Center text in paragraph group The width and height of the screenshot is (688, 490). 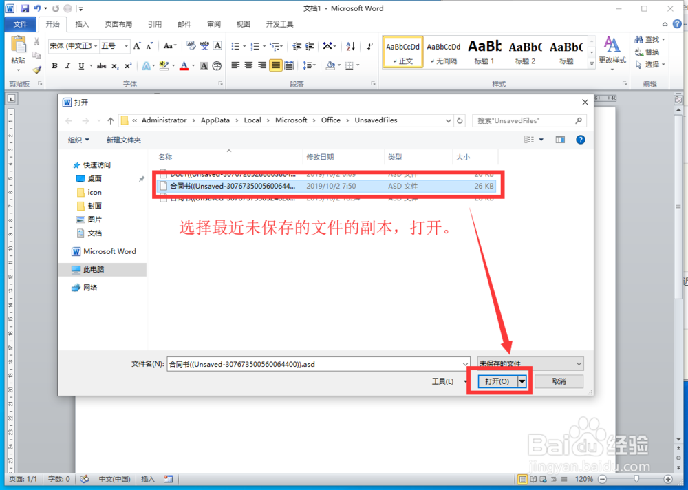click(249, 65)
